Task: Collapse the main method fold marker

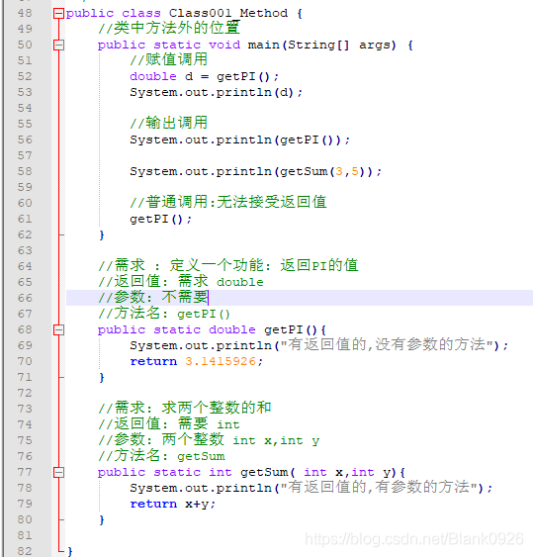Action: point(58,46)
